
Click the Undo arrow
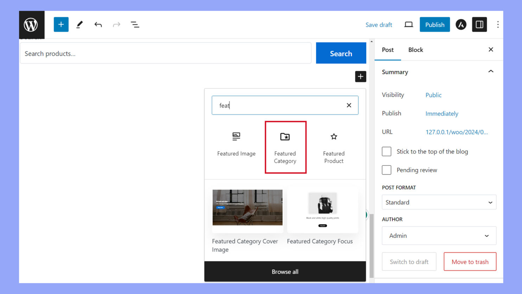pos(98,25)
